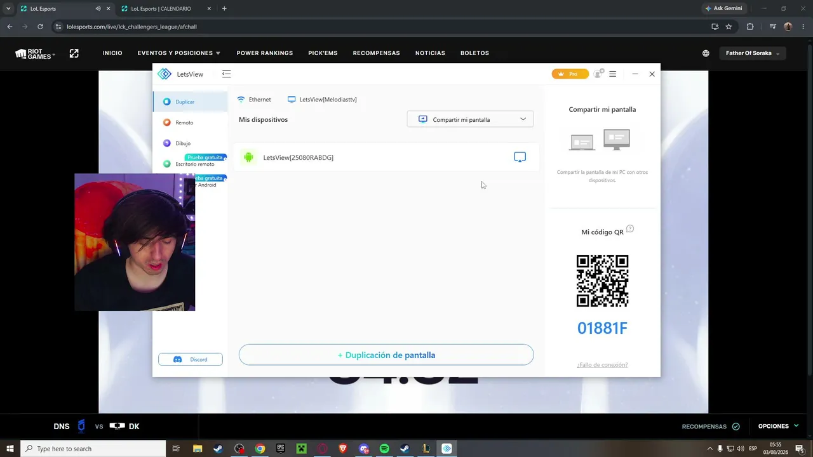Click the LetsView icon on the taskbar
Image resolution: width=813 pixels, height=457 pixels.
click(447, 449)
